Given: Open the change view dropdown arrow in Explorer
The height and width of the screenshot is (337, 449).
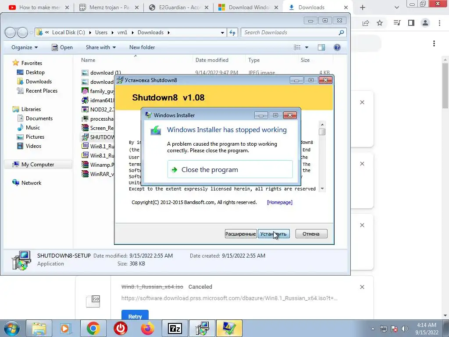Looking at the screenshot, I should [x=306, y=47].
